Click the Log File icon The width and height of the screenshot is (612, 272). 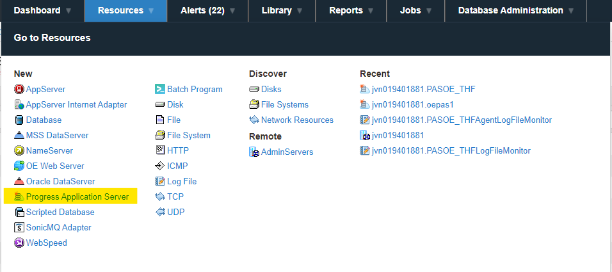pos(160,182)
